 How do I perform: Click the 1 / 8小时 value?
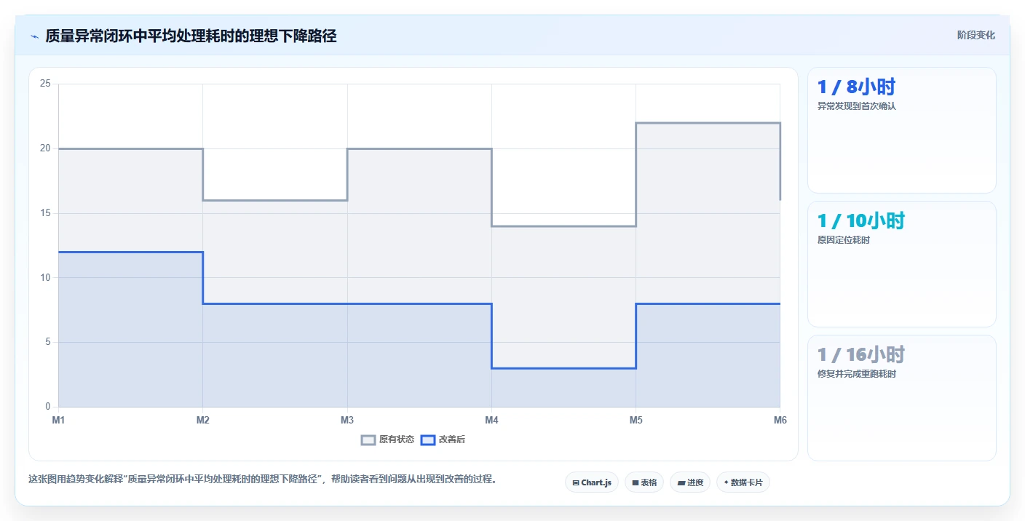coord(856,87)
